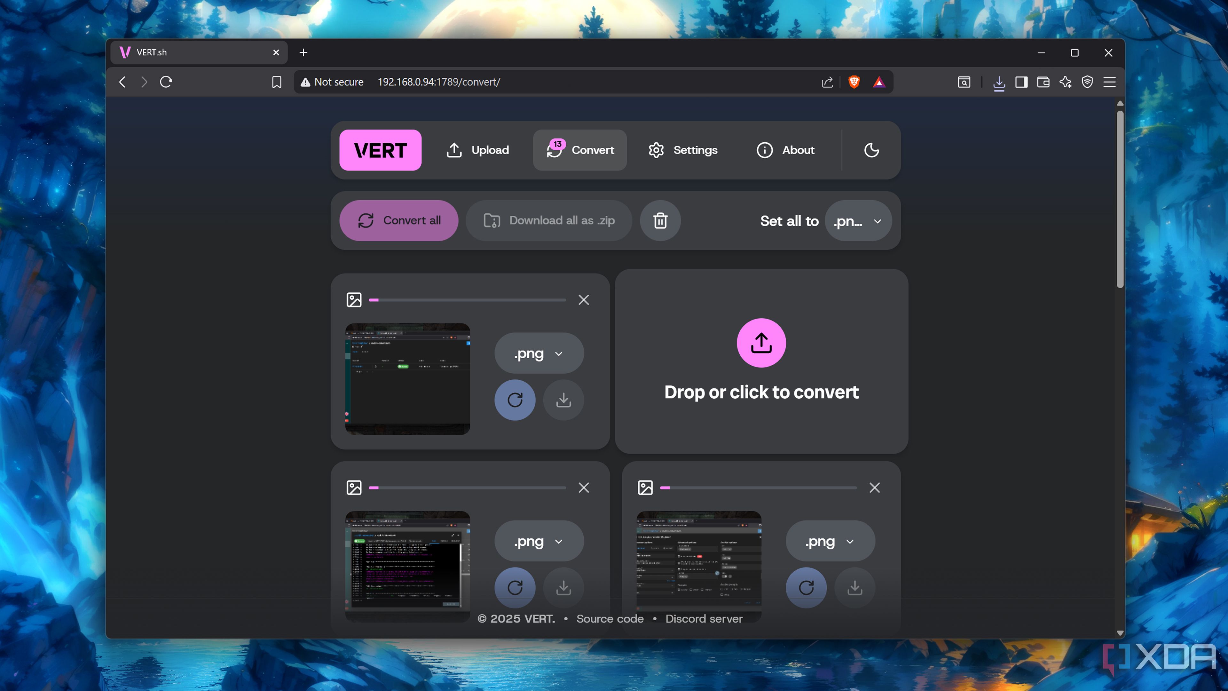1228x691 pixels.
Task: Open the browser hamburger menu
Action: click(1109, 82)
